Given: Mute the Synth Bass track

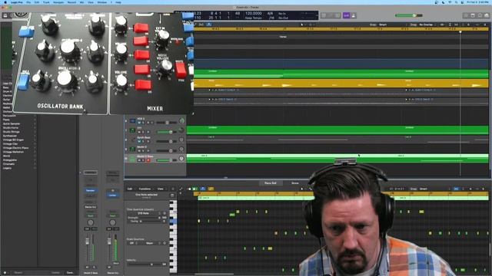Looking at the screenshot, I should (x=139, y=141).
